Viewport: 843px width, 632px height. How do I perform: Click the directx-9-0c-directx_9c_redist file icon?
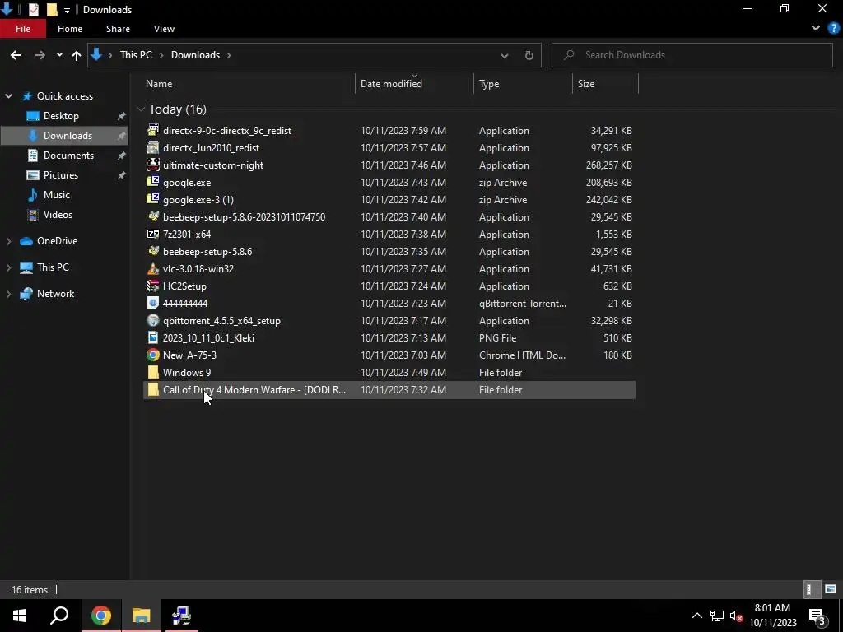click(153, 131)
